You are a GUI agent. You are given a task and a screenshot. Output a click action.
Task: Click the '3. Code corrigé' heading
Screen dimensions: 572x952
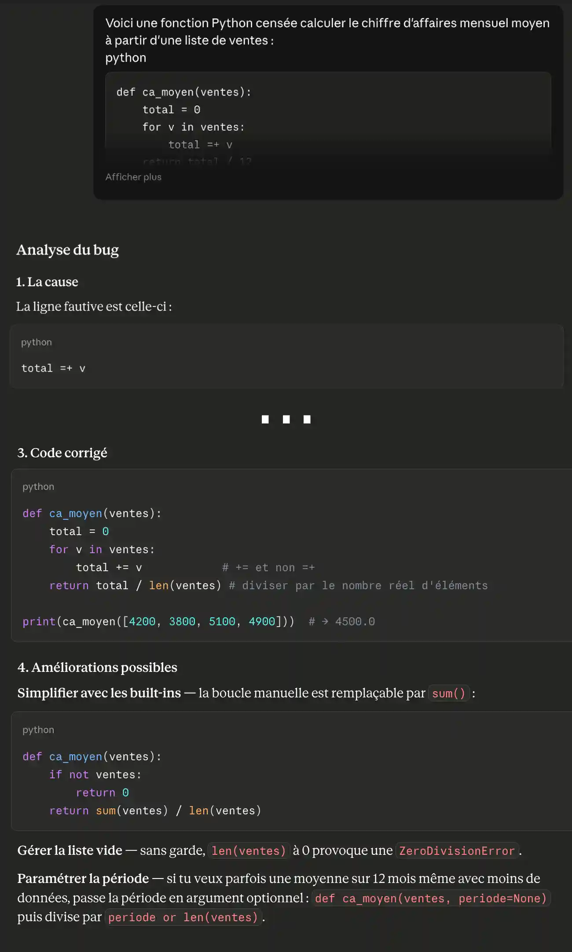click(62, 453)
